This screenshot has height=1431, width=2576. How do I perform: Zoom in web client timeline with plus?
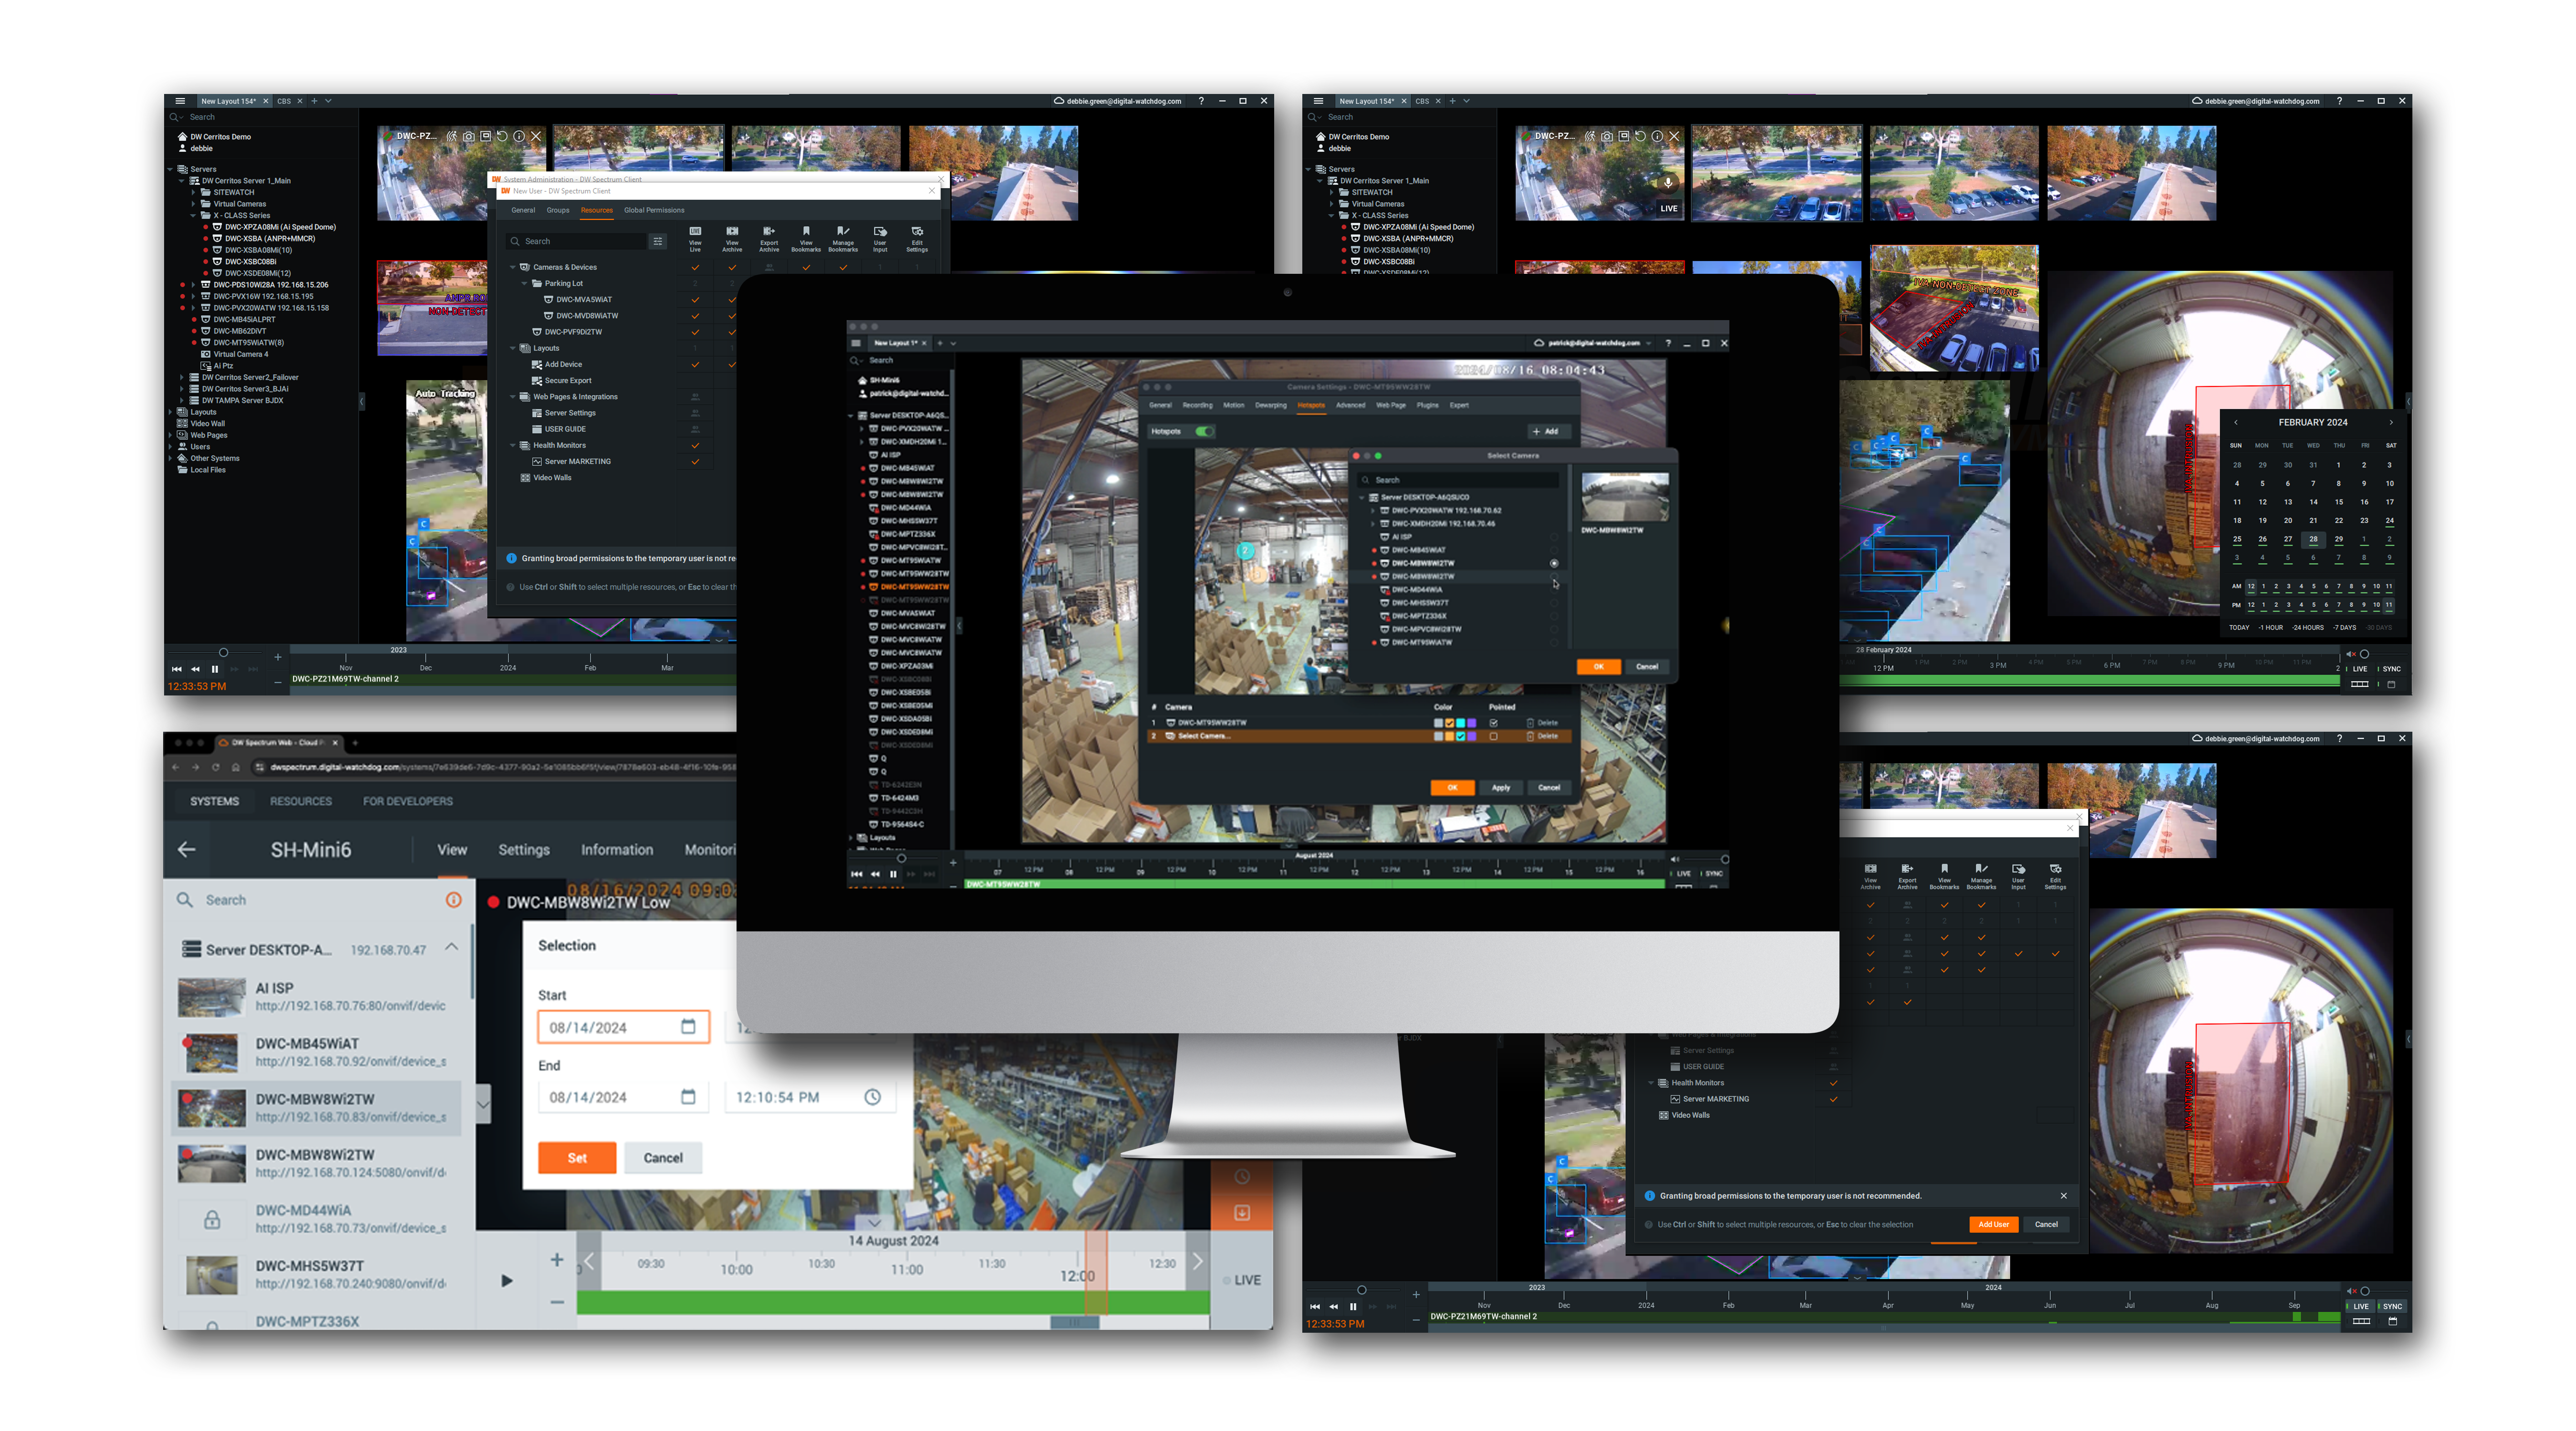pyautogui.click(x=557, y=1260)
